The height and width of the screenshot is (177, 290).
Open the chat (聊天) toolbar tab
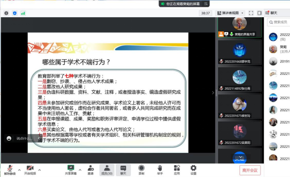pos(123,170)
